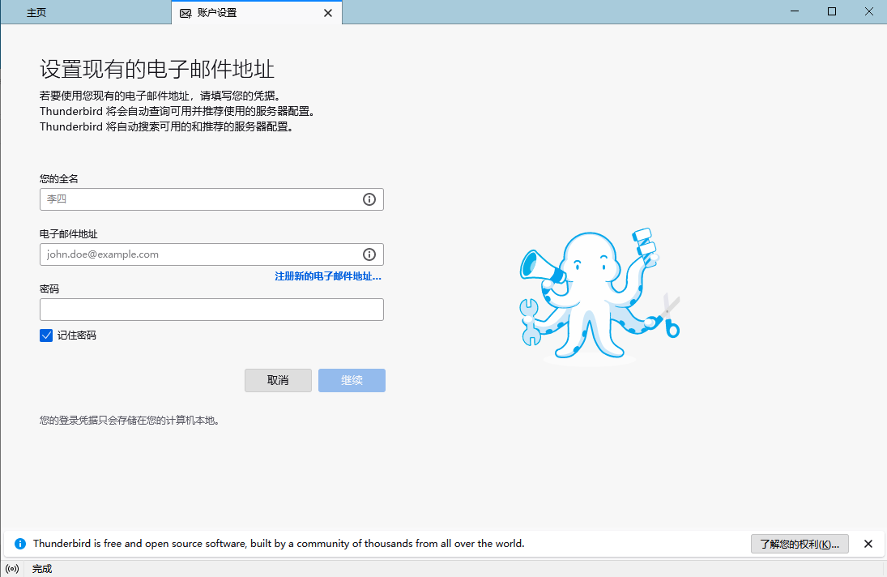Close the 账户设置 tab
This screenshot has width=887, height=577.
pos(327,13)
